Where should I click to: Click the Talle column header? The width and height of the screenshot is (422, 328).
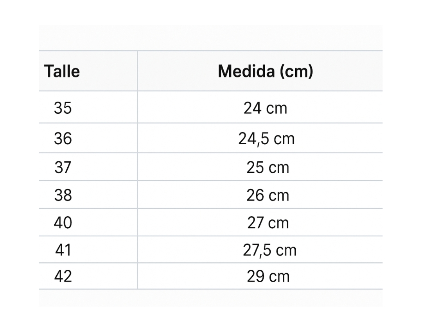[x=62, y=72]
